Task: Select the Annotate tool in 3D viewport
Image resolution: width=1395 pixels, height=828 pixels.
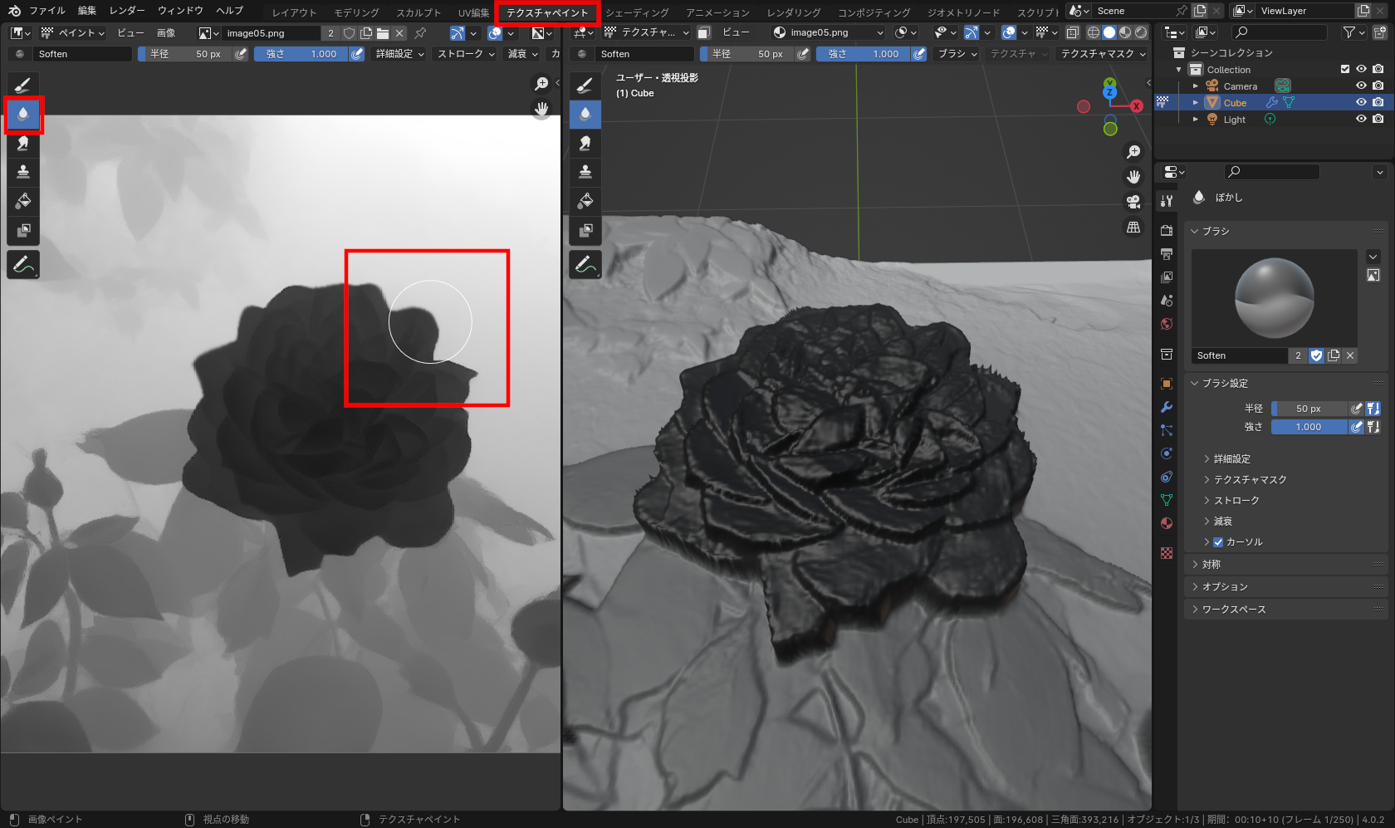Action: click(585, 265)
